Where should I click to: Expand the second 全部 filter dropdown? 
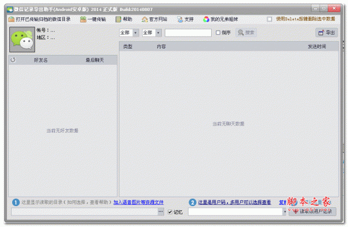tap(158, 33)
